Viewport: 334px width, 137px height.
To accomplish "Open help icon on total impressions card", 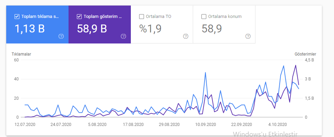I will click(123, 36).
